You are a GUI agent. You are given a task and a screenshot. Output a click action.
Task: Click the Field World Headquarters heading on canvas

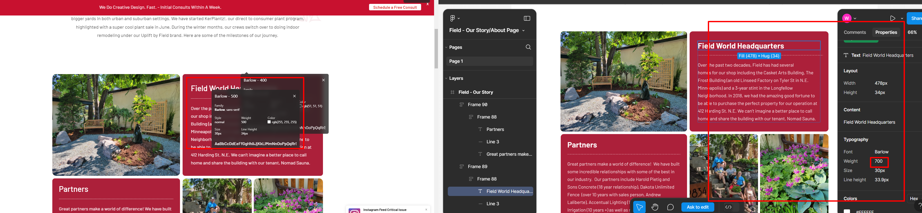(x=740, y=46)
